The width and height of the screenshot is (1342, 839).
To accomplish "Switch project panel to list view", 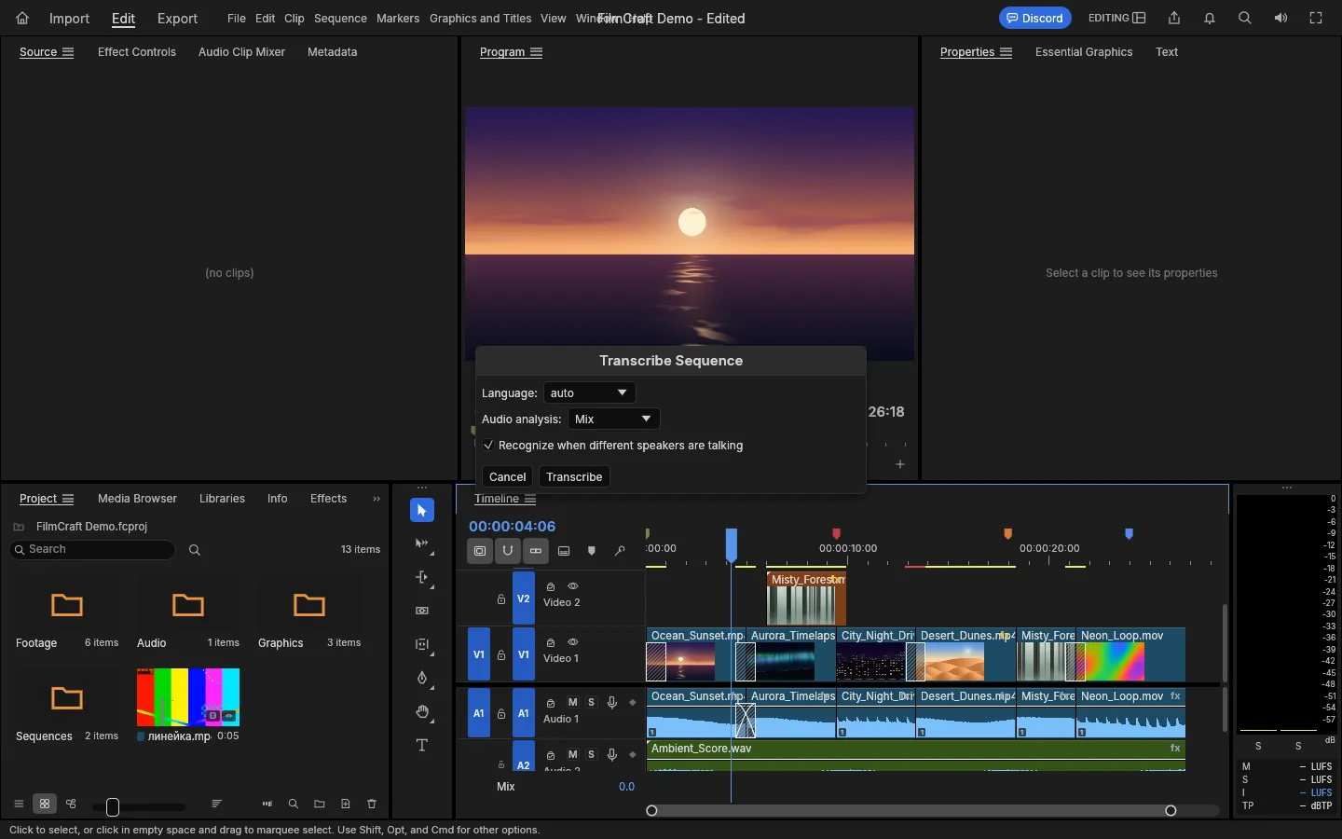I will tap(19, 804).
